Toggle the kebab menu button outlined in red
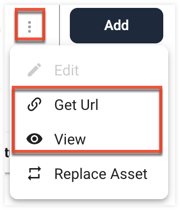This screenshot has height=210, width=180. pos(30,27)
